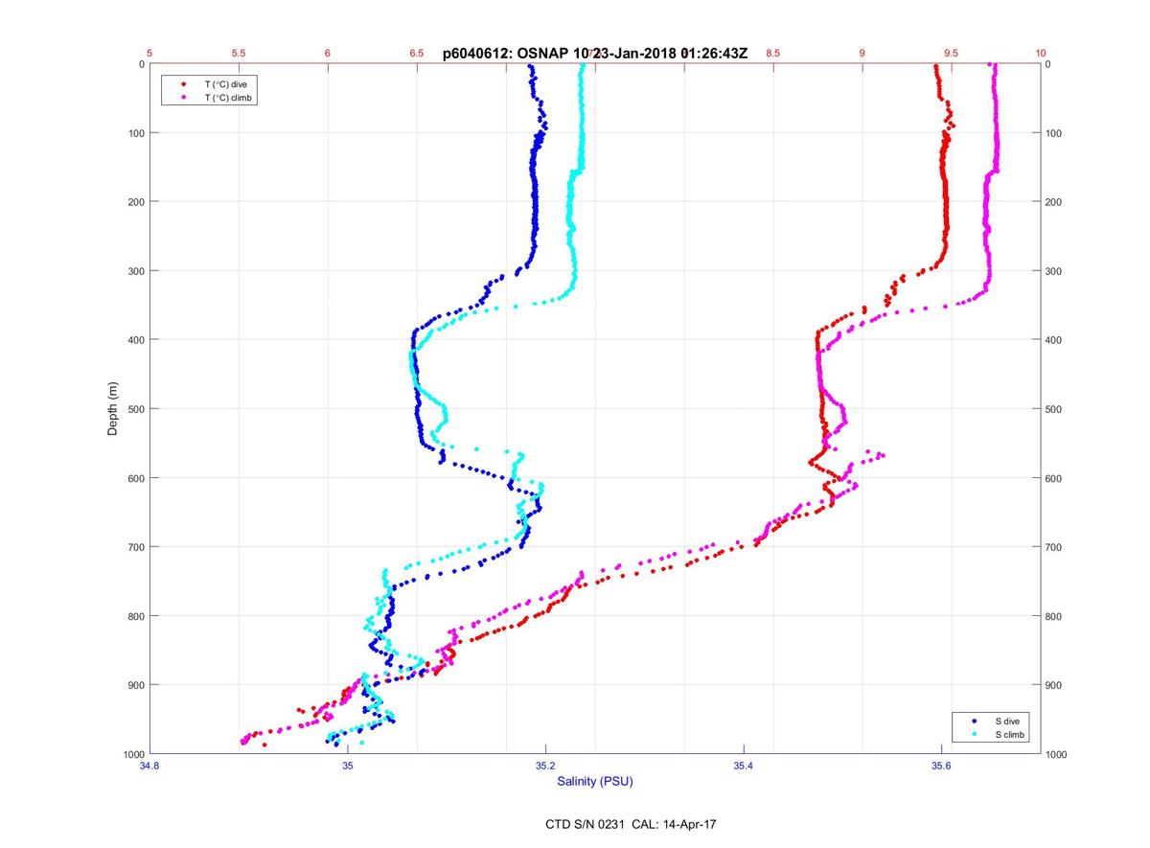Click the 400 tick on left depth axis
1150x848 pixels.
(x=136, y=340)
